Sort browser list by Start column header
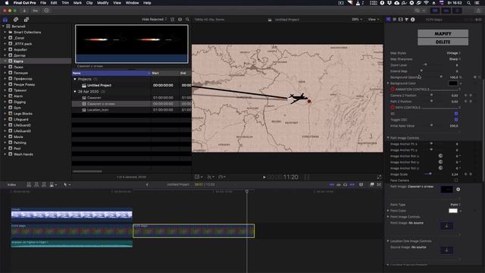 (165, 73)
